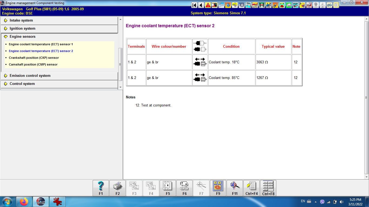This screenshot has width=369, height=207.
Task: Click the Ctrl+F8 table list button
Action: pyautogui.click(x=268, y=188)
